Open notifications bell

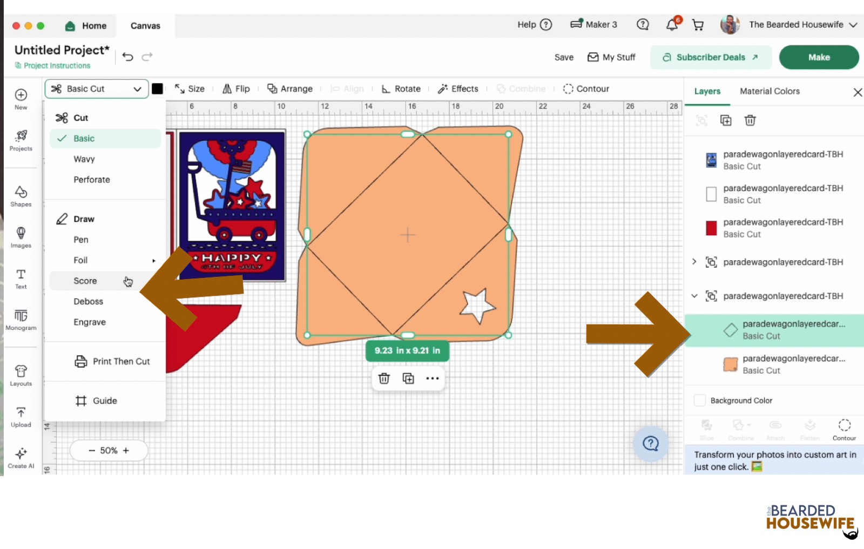pyautogui.click(x=672, y=24)
